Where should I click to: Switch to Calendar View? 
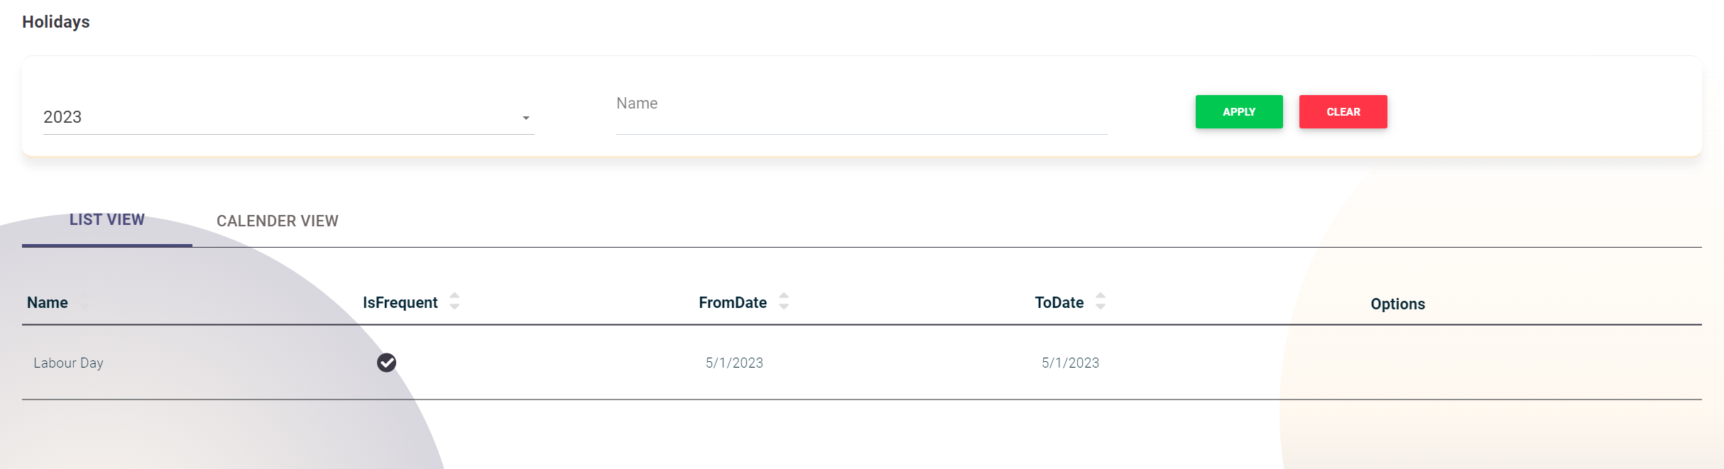[278, 221]
